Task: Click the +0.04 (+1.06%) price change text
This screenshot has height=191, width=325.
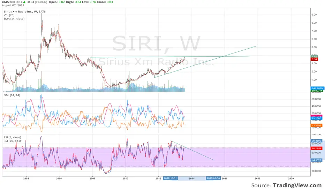Action: tap(37, 2)
